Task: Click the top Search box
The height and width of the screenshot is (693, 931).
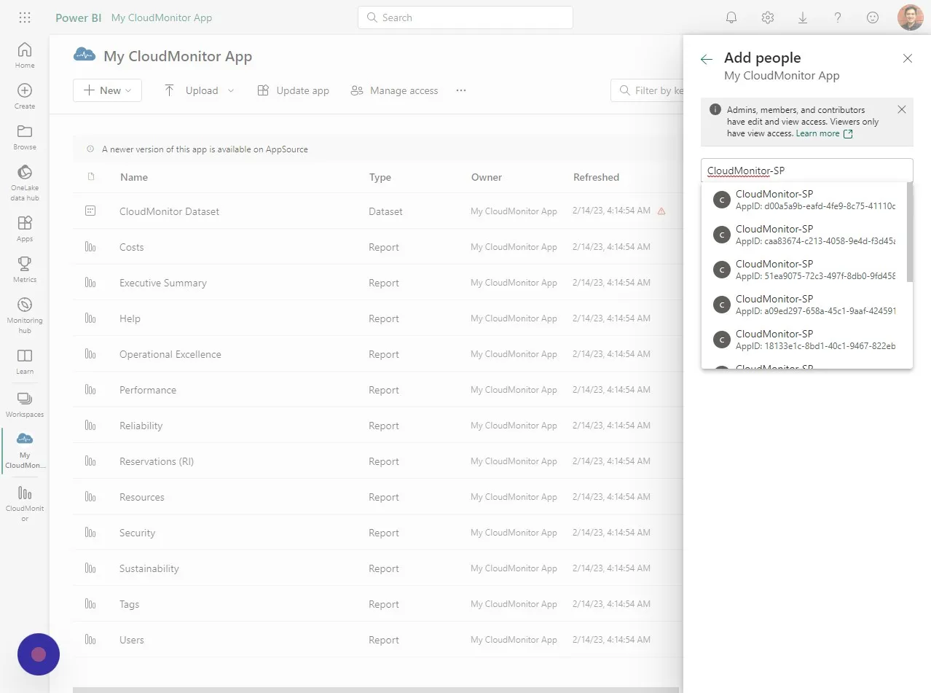Action: click(465, 17)
